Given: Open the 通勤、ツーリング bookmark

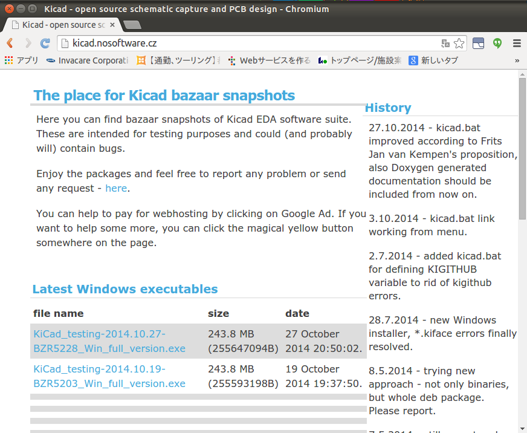Looking at the screenshot, I should [178, 60].
